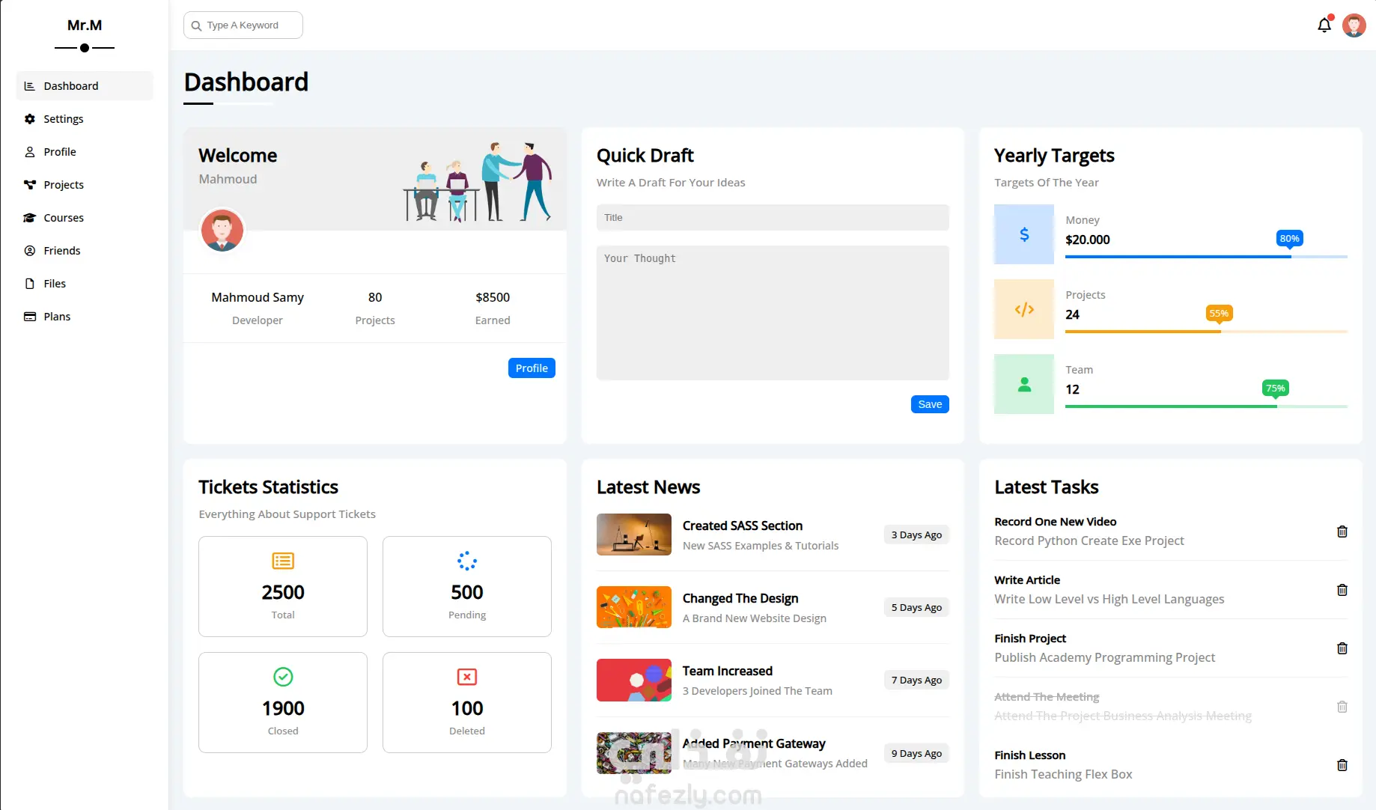This screenshot has width=1376, height=810.
Task: Open the Team Increased thumbnail
Action: click(634, 680)
